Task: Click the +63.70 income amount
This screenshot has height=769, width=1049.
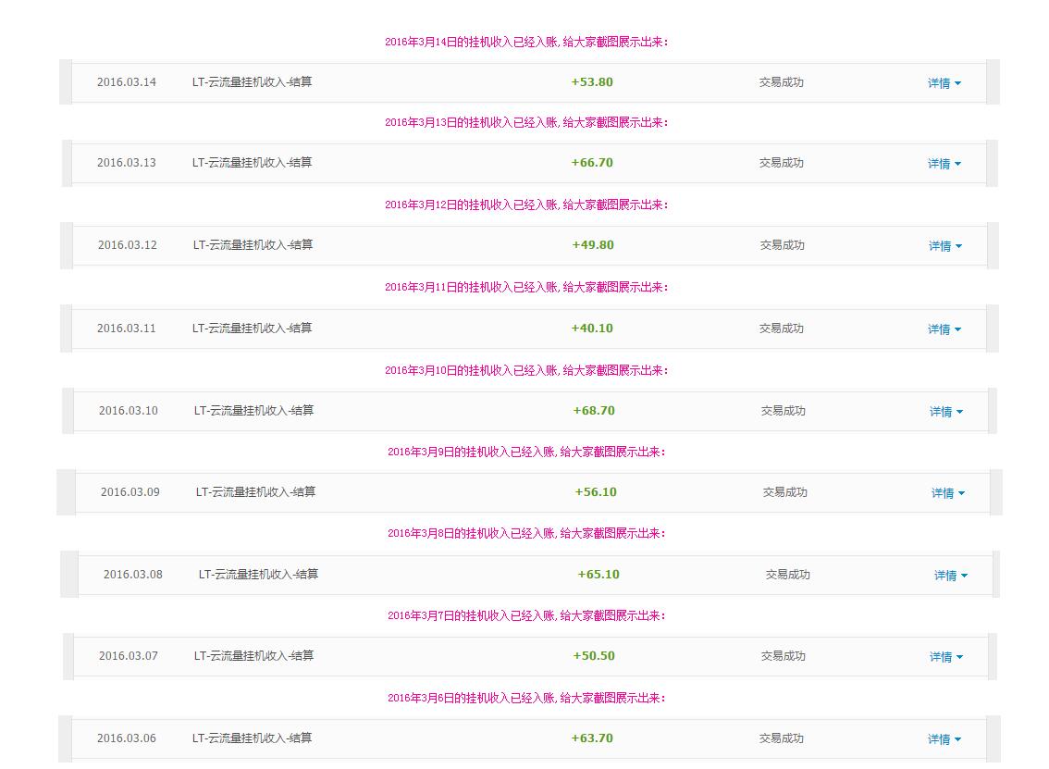Action: [x=592, y=738]
